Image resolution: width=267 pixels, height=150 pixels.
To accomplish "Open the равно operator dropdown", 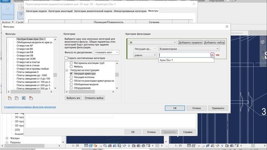I will tap(145, 55).
